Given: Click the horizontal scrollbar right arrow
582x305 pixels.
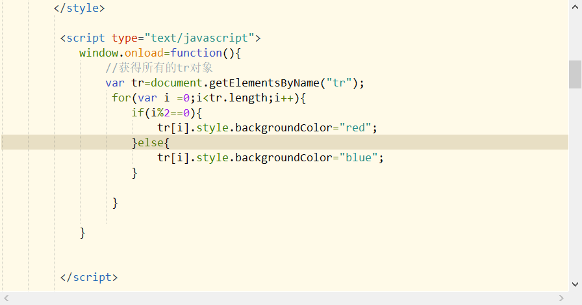Looking at the screenshot, I should pos(561,298).
